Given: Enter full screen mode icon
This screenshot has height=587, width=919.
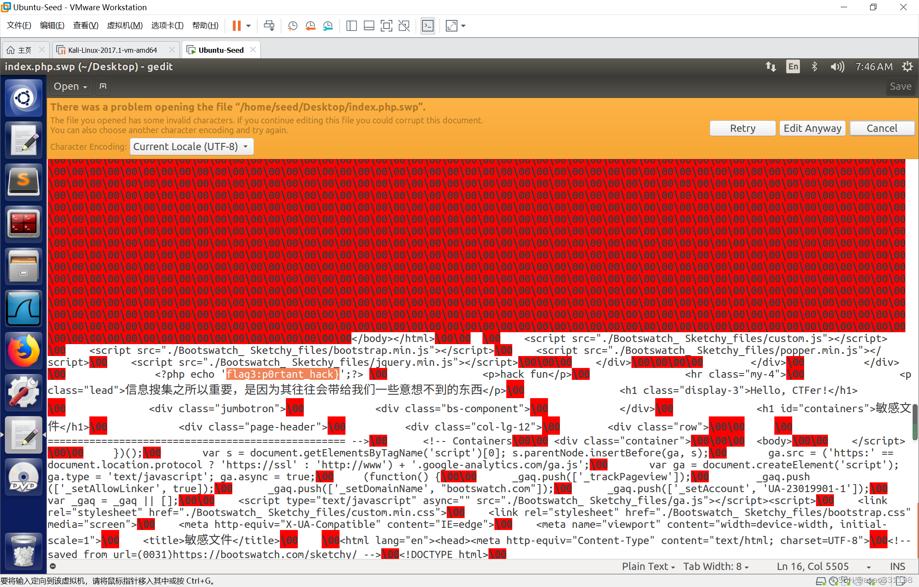Looking at the screenshot, I should tap(386, 26).
